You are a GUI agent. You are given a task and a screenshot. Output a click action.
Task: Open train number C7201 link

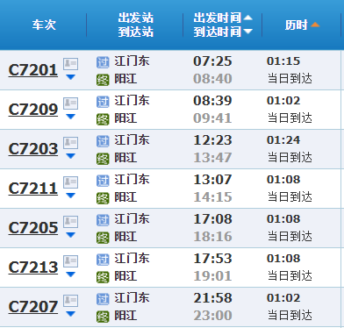point(33,70)
